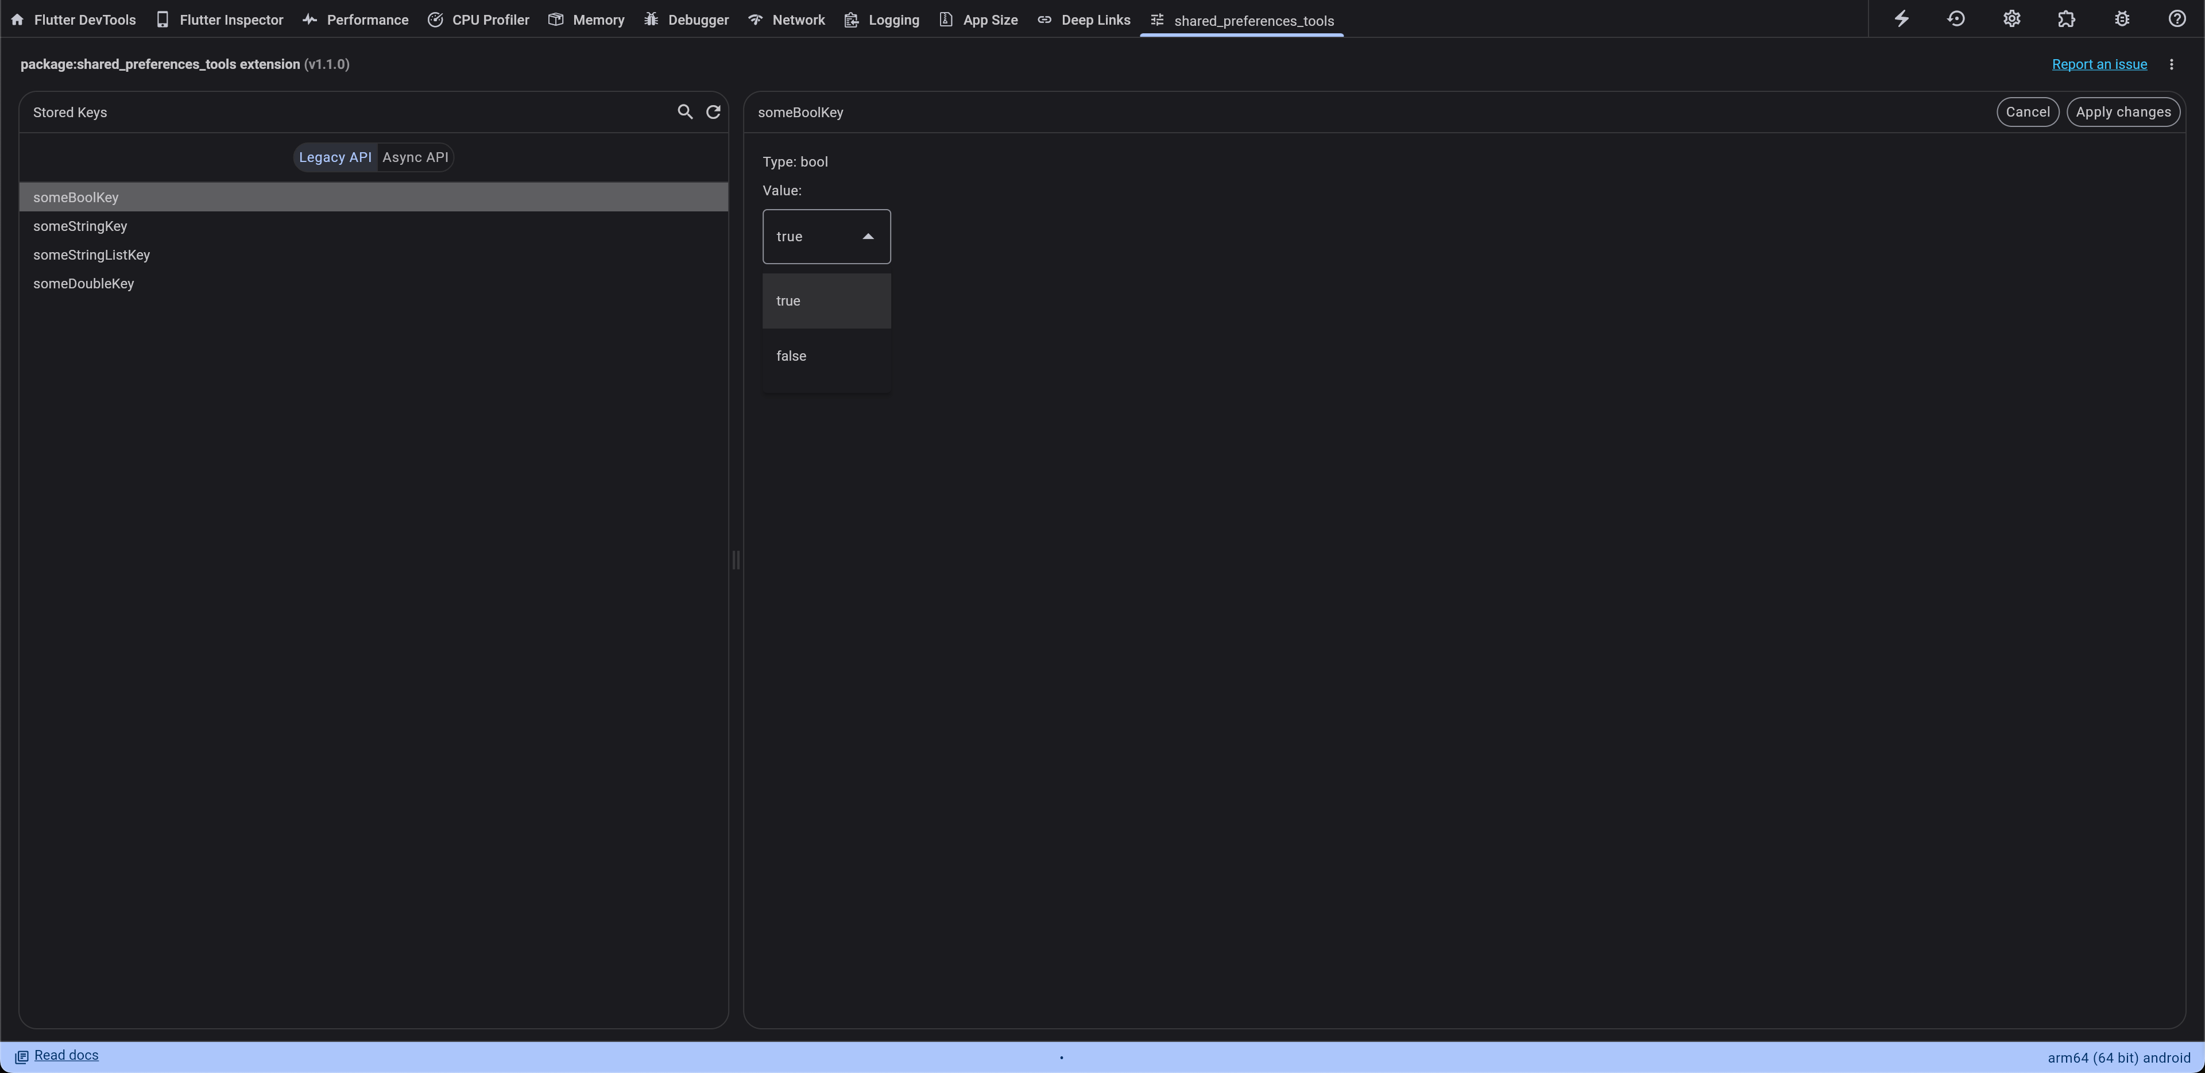Image resolution: width=2205 pixels, height=1073 pixels.
Task: Open the DevTools extensions puzzle icon
Action: (x=2067, y=19)
